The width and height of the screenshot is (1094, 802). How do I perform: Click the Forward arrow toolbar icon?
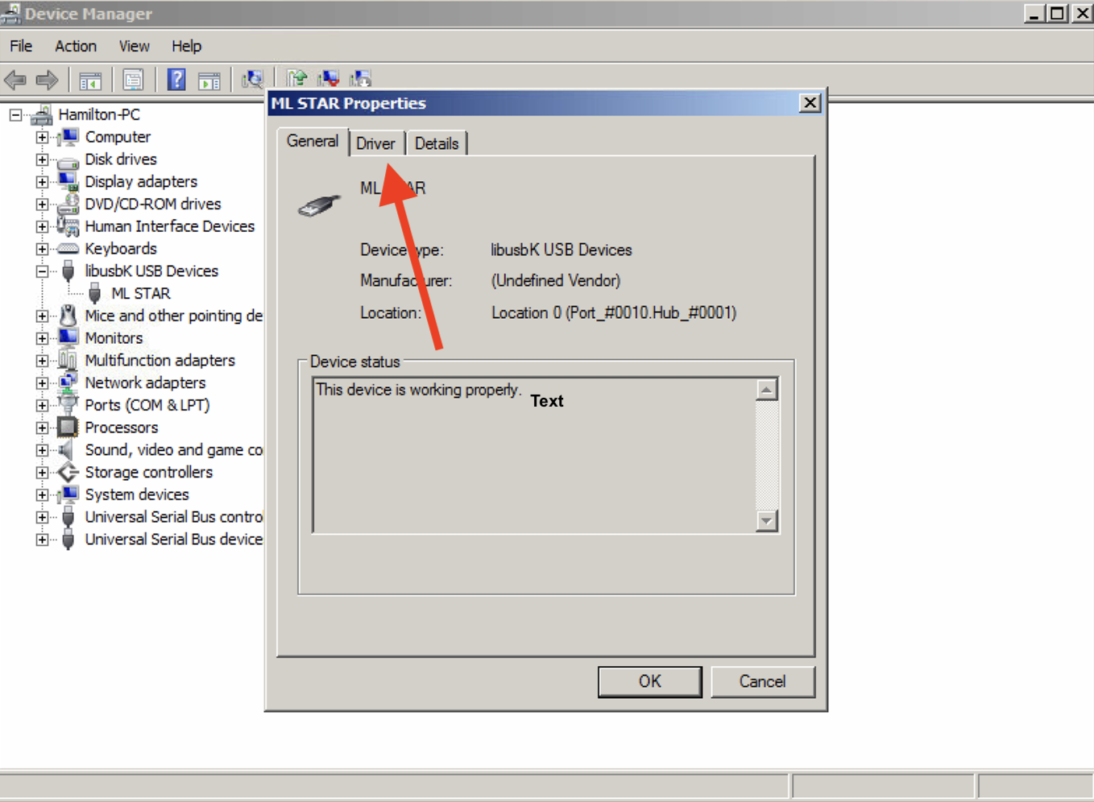(x=48, y=80)
